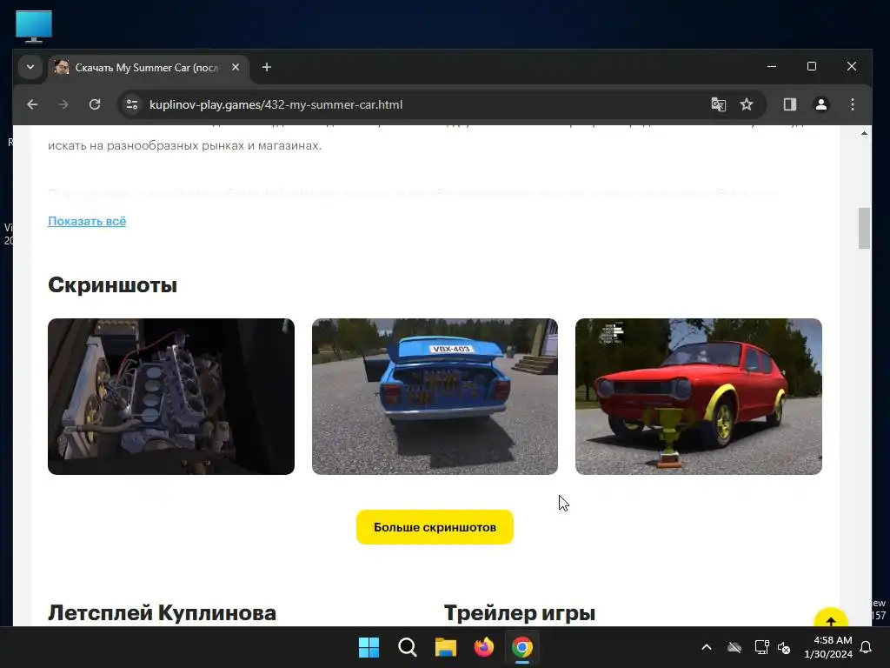The height and width of the screenshot is (668, 890).
Task: Open File Explorer from the taskbar
Action: click(x=446, y=647)
